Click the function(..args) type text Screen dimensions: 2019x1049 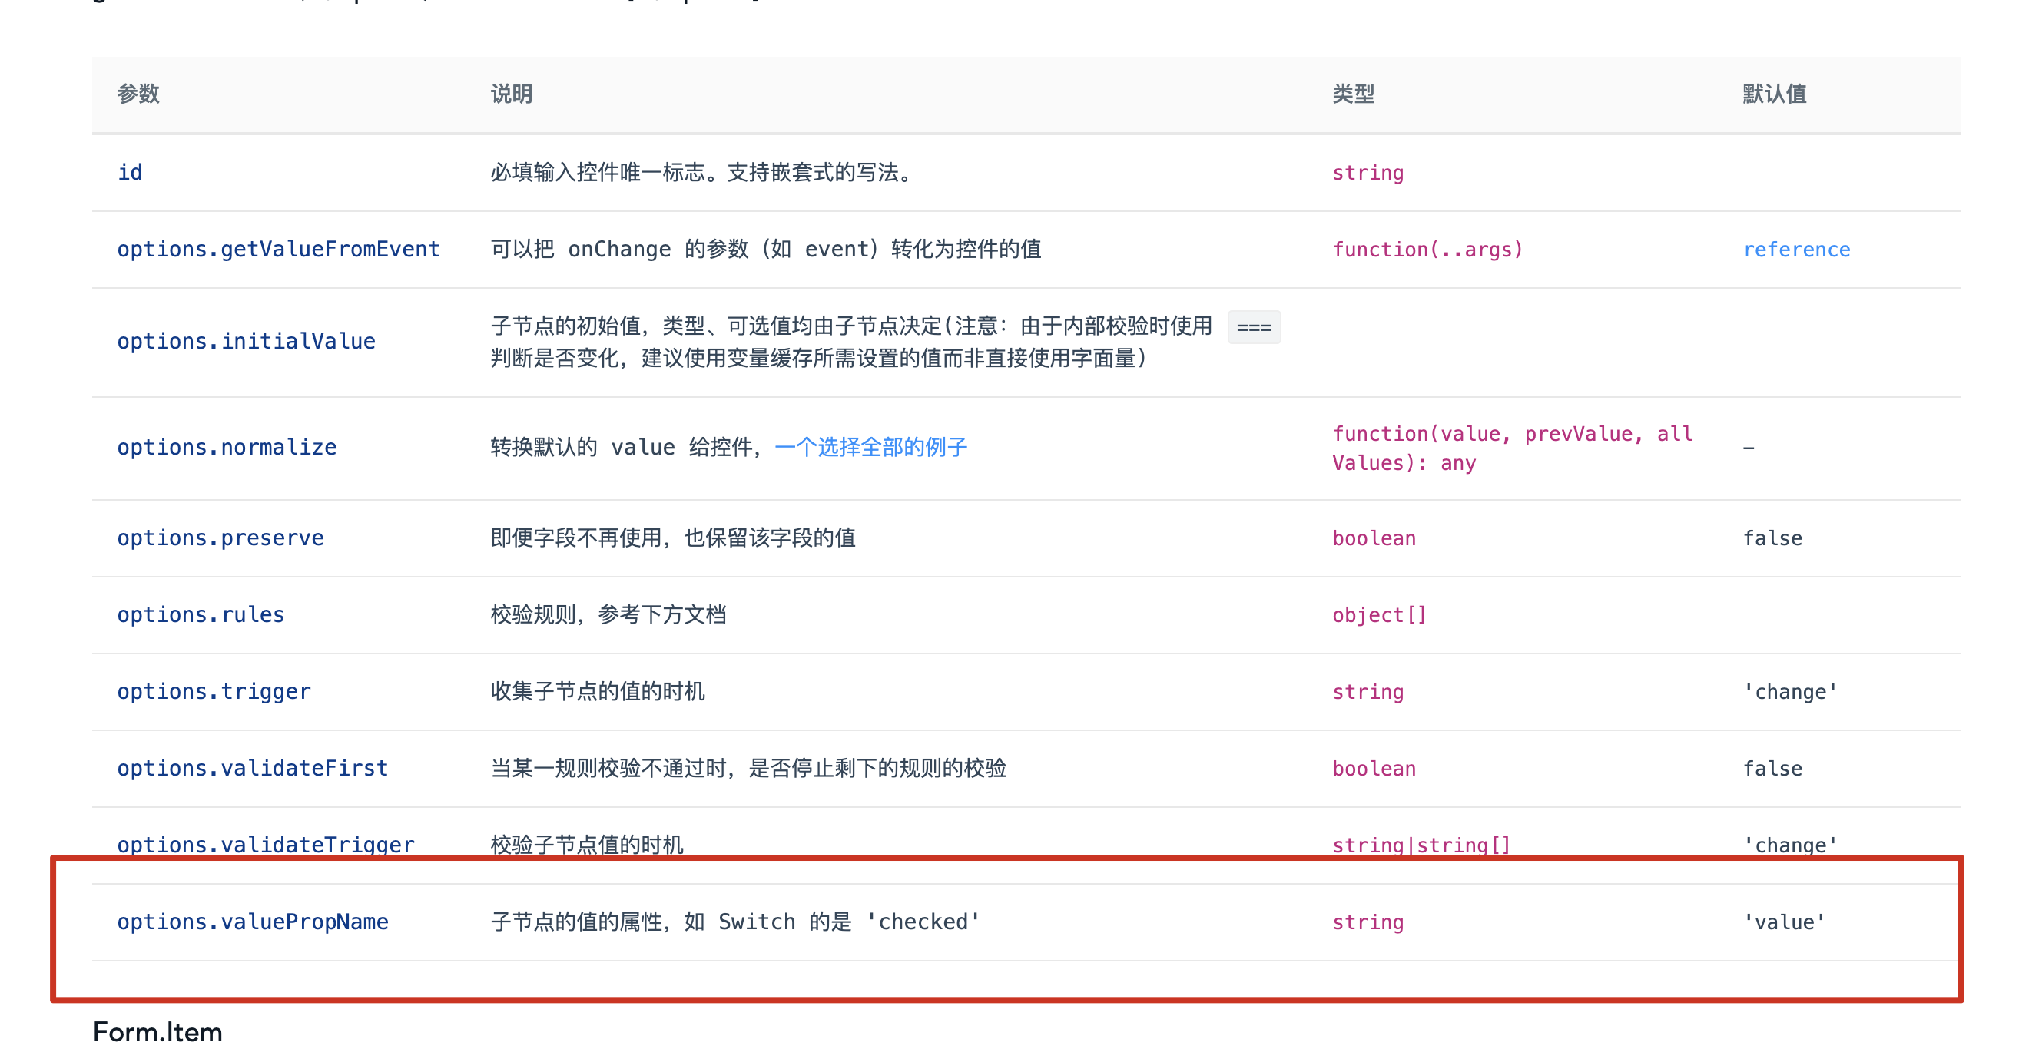tap(1427, 249)
